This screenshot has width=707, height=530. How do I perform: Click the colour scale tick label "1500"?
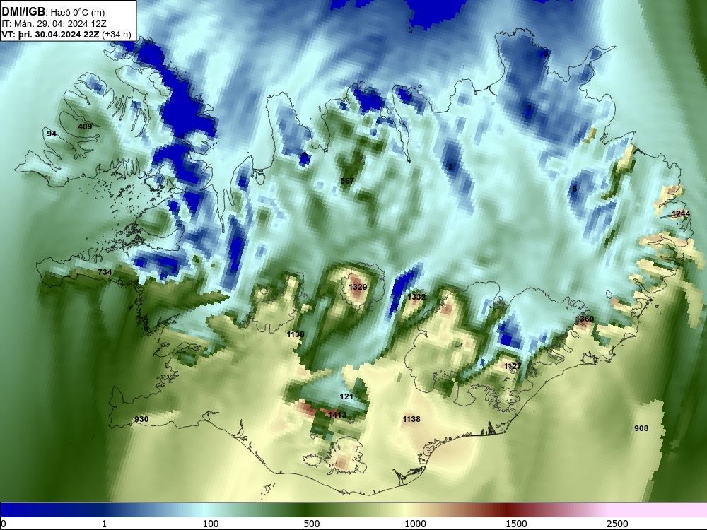pos(516,524)
